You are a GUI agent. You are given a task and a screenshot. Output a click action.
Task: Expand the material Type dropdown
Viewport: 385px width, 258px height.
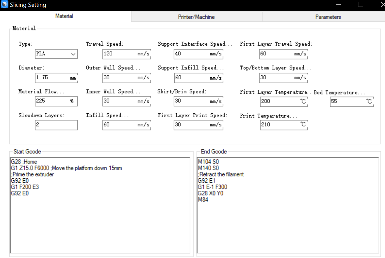coord(56,54)
